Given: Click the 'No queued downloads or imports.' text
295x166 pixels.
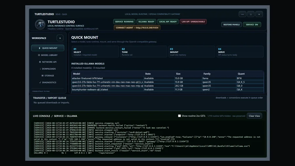Looking at the screenshot, I should click(51, 103).
